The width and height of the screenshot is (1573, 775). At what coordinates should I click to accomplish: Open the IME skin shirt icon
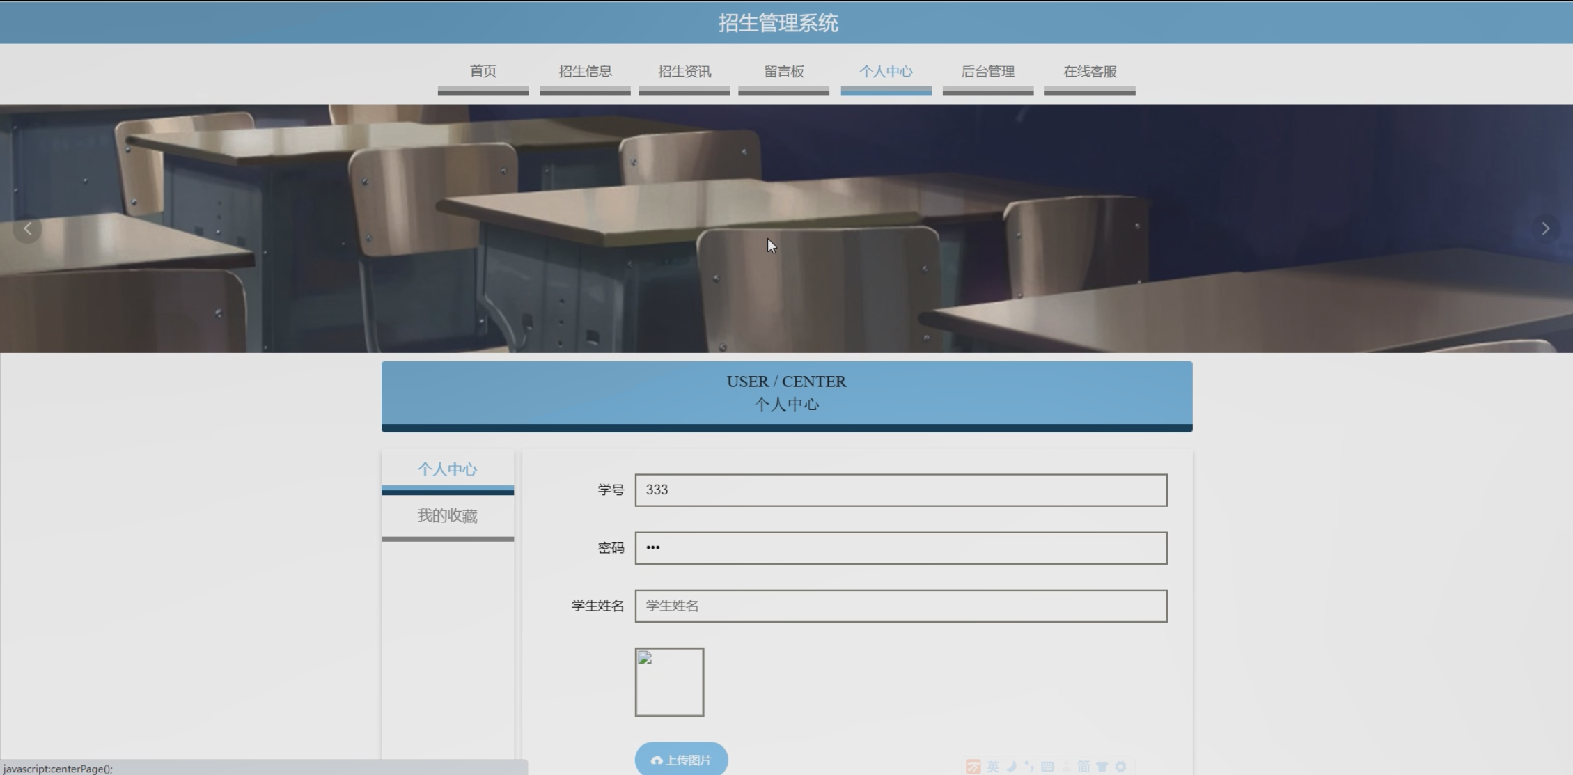coord(1102,767)
